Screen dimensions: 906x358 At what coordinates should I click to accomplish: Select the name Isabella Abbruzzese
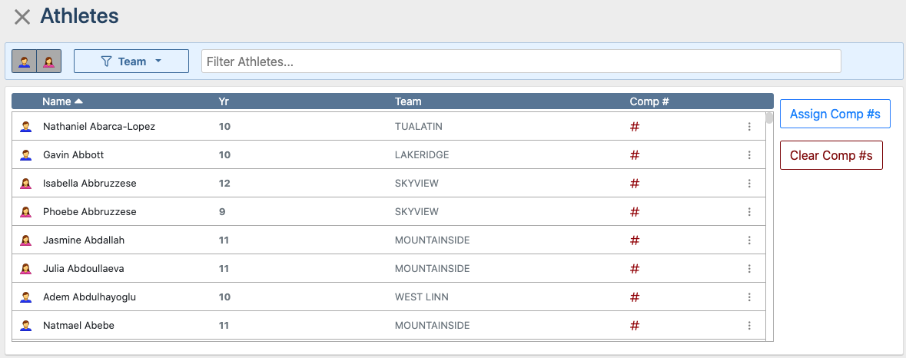pyautogui.click(x=90, y=184)
